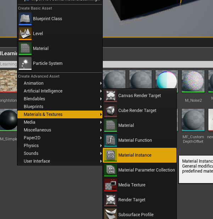
Task: Expand Physics submenu arrow
Action: pos(101,146)
